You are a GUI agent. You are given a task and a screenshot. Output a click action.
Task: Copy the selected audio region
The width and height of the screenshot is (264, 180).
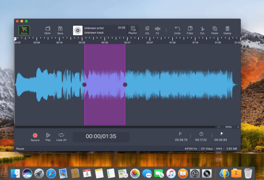[190, 30]
